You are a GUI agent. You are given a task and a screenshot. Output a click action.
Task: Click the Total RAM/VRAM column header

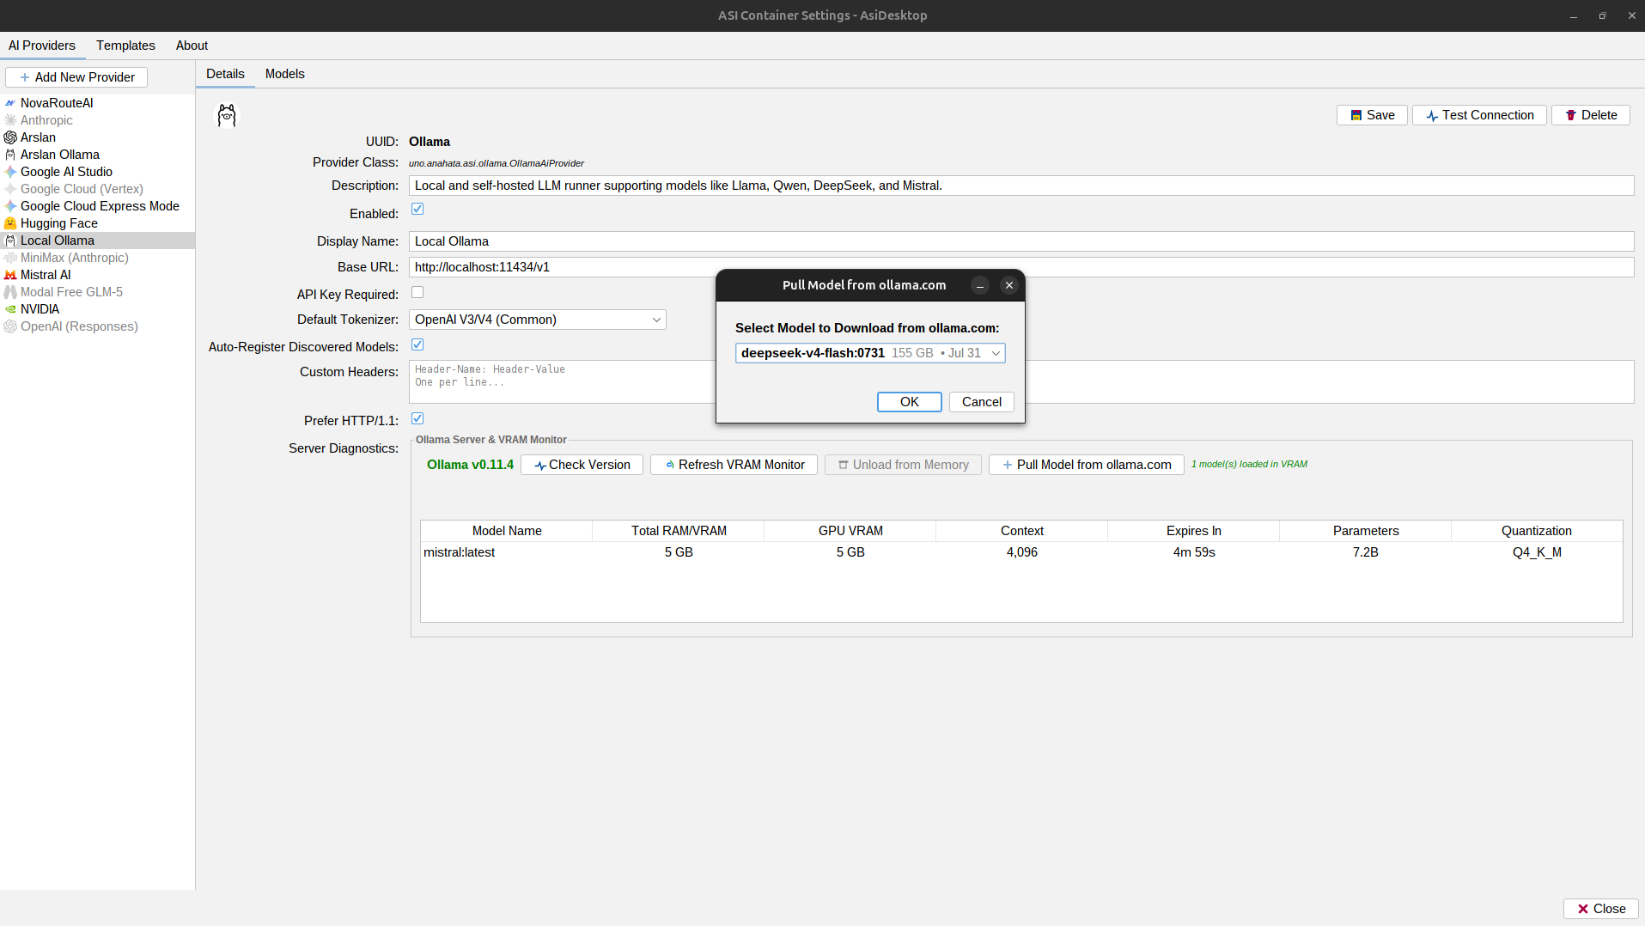click(679, 531)
